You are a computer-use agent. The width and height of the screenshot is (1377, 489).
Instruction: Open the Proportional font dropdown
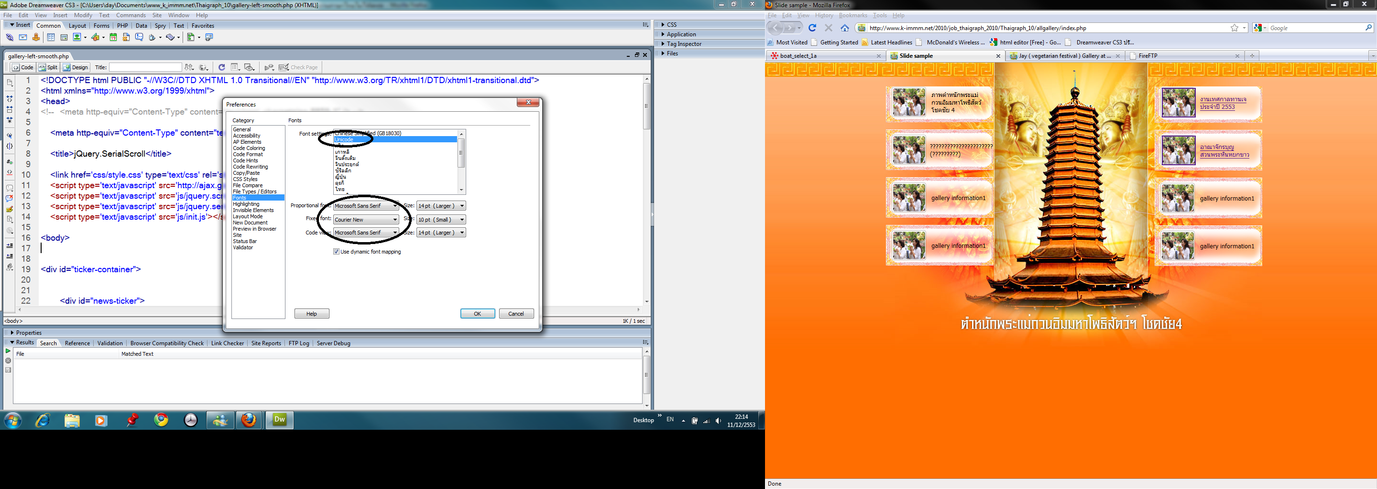pos(366,205)
